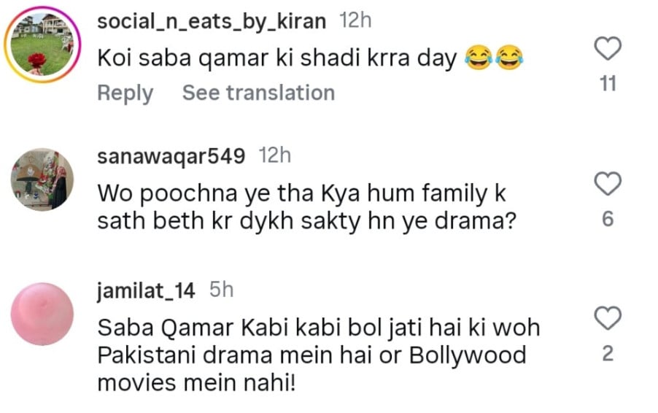The image size is (658, 413).
Task: Select the 'Wo poochna ye tha' comment text
Action: (301, 206)
